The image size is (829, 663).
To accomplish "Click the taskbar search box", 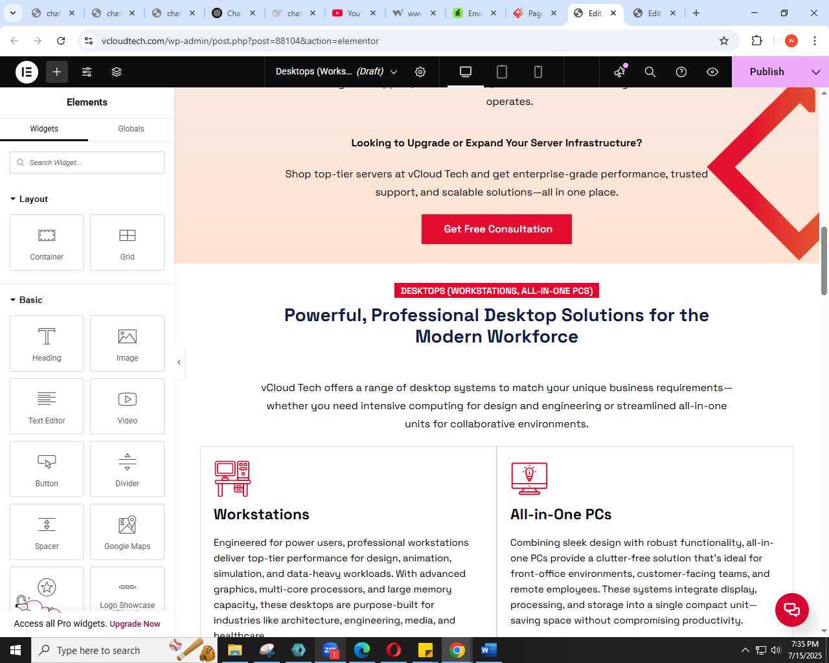I will 124,650.
